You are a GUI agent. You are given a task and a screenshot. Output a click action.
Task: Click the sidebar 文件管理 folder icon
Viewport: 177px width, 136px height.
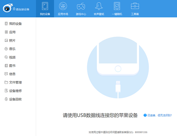pos(6,82)
